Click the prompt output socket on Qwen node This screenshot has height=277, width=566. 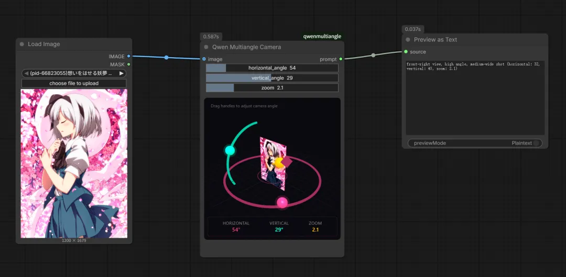point(341,59)
